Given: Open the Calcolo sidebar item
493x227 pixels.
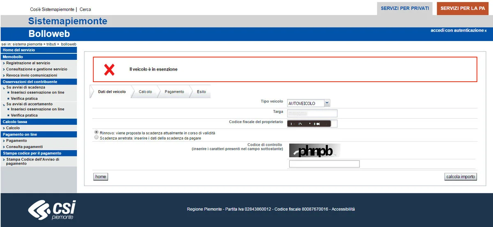Looking at the screenshot, I should [x=13, y=128].
